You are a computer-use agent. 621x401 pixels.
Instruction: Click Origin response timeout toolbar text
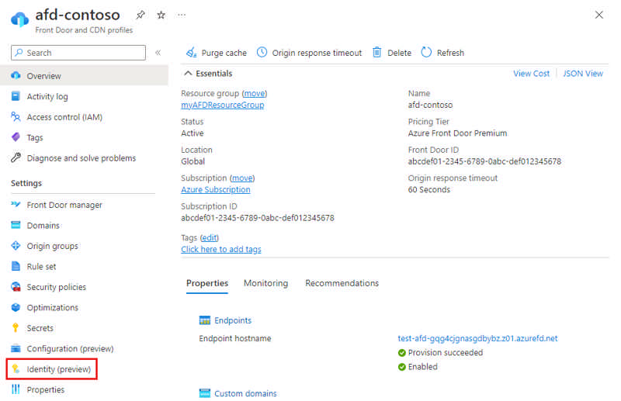tap(317, 53)
